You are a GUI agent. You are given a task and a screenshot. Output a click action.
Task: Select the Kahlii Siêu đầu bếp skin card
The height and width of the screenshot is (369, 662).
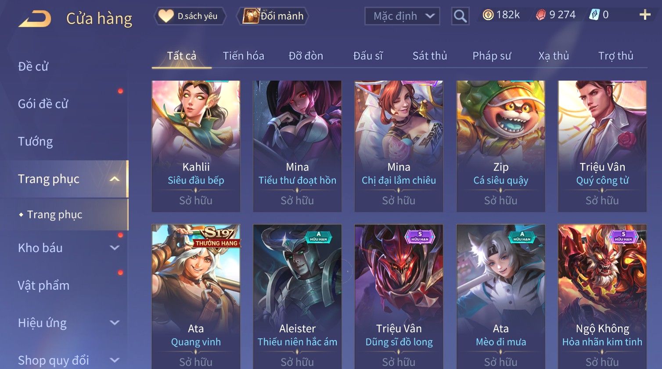coord(196,146)
